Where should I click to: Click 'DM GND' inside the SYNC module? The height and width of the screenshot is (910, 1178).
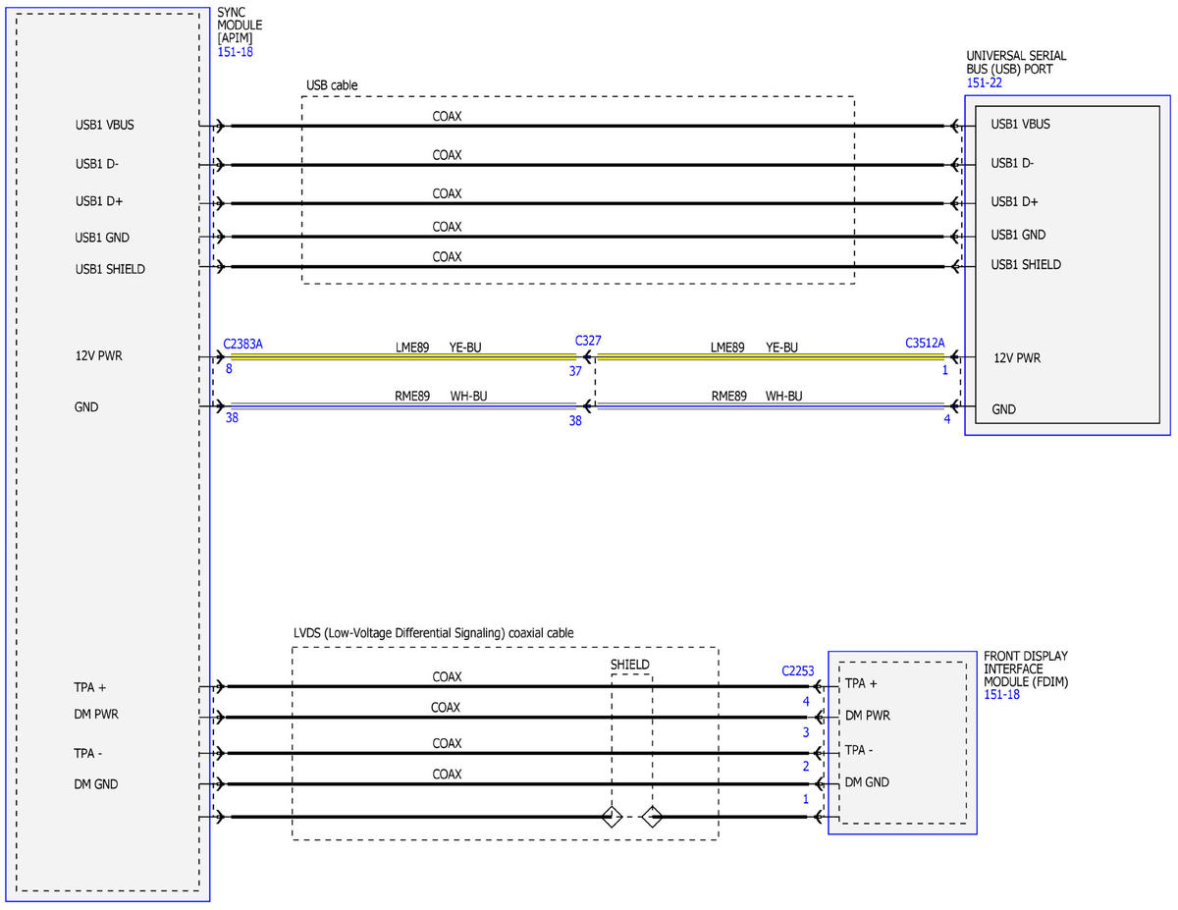pos(96,784)
